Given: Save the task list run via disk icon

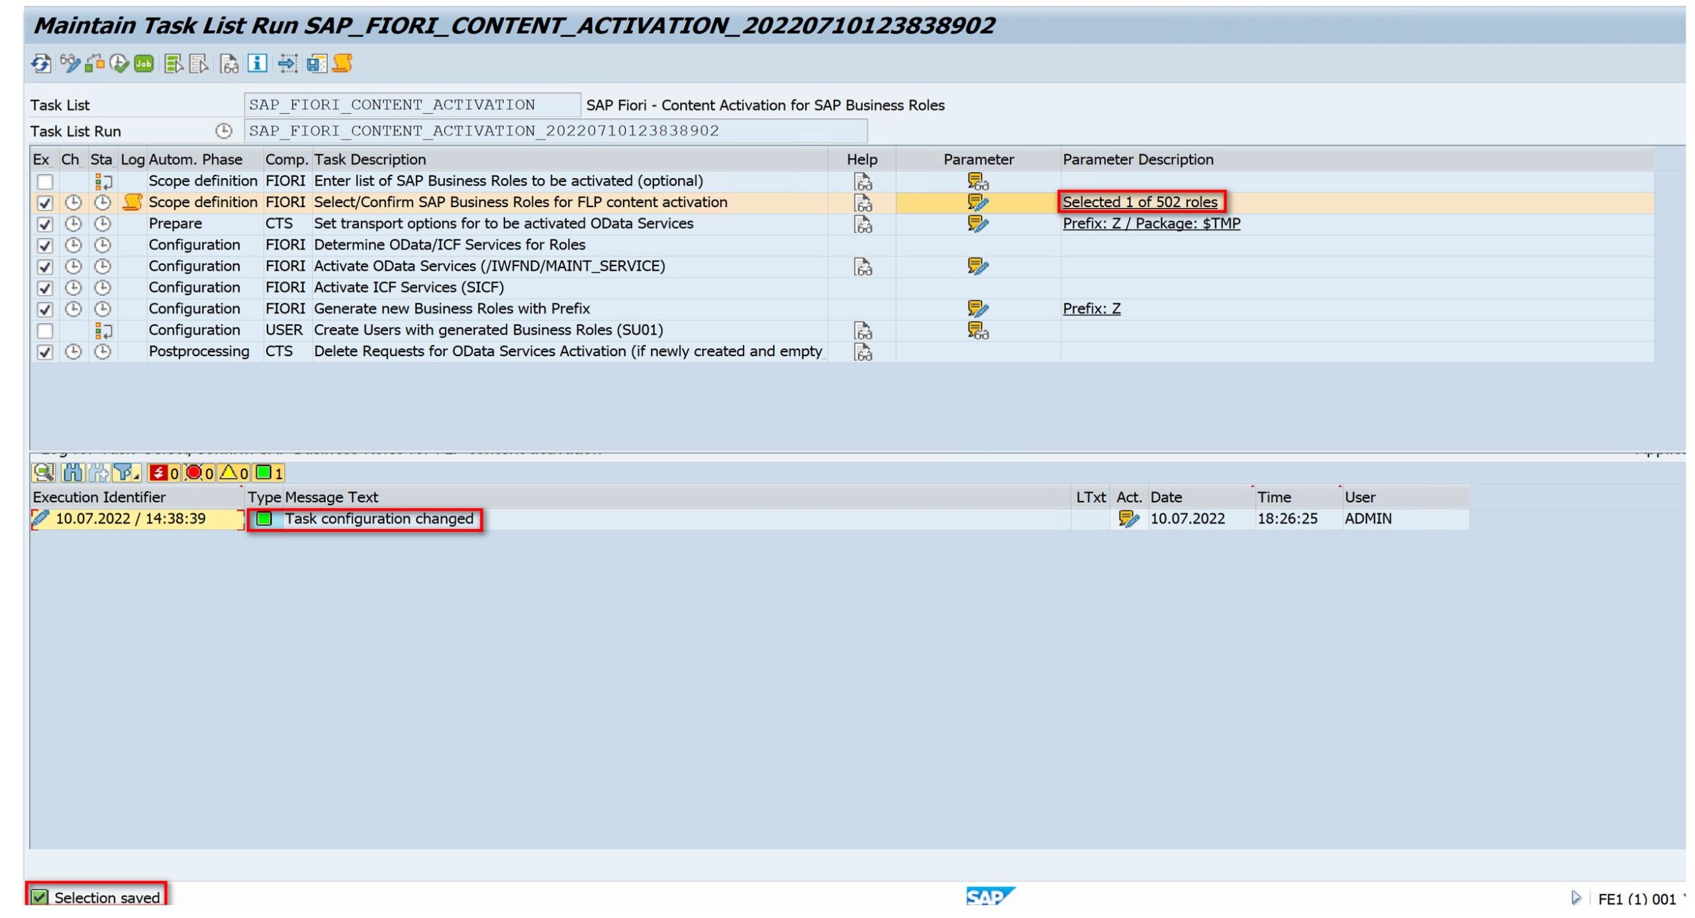Looking at the screenshot, I should 316,64.
